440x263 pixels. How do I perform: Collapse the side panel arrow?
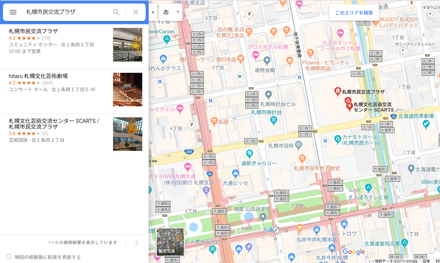pos(153,12)
